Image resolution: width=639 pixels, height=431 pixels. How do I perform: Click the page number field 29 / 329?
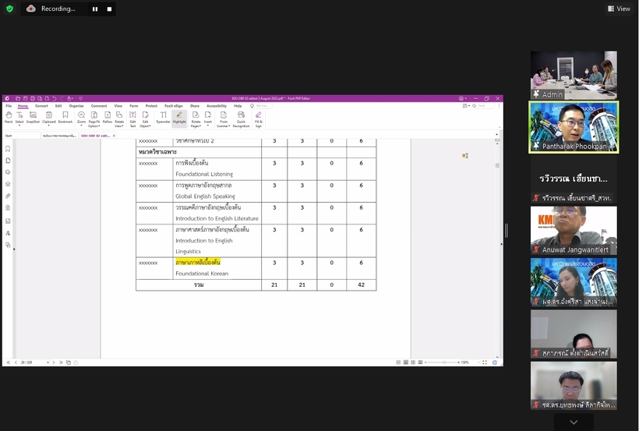pos(34,362)
